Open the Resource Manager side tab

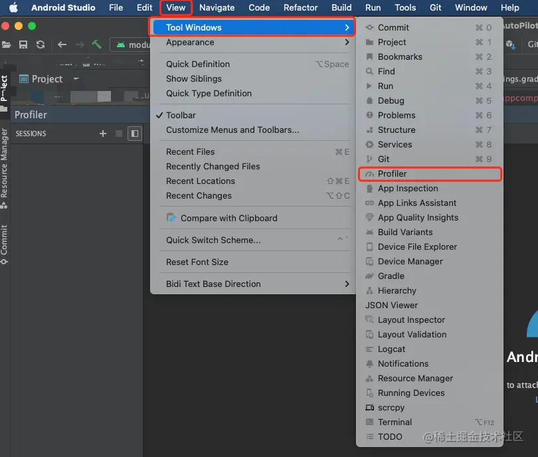tap(4, 168)
